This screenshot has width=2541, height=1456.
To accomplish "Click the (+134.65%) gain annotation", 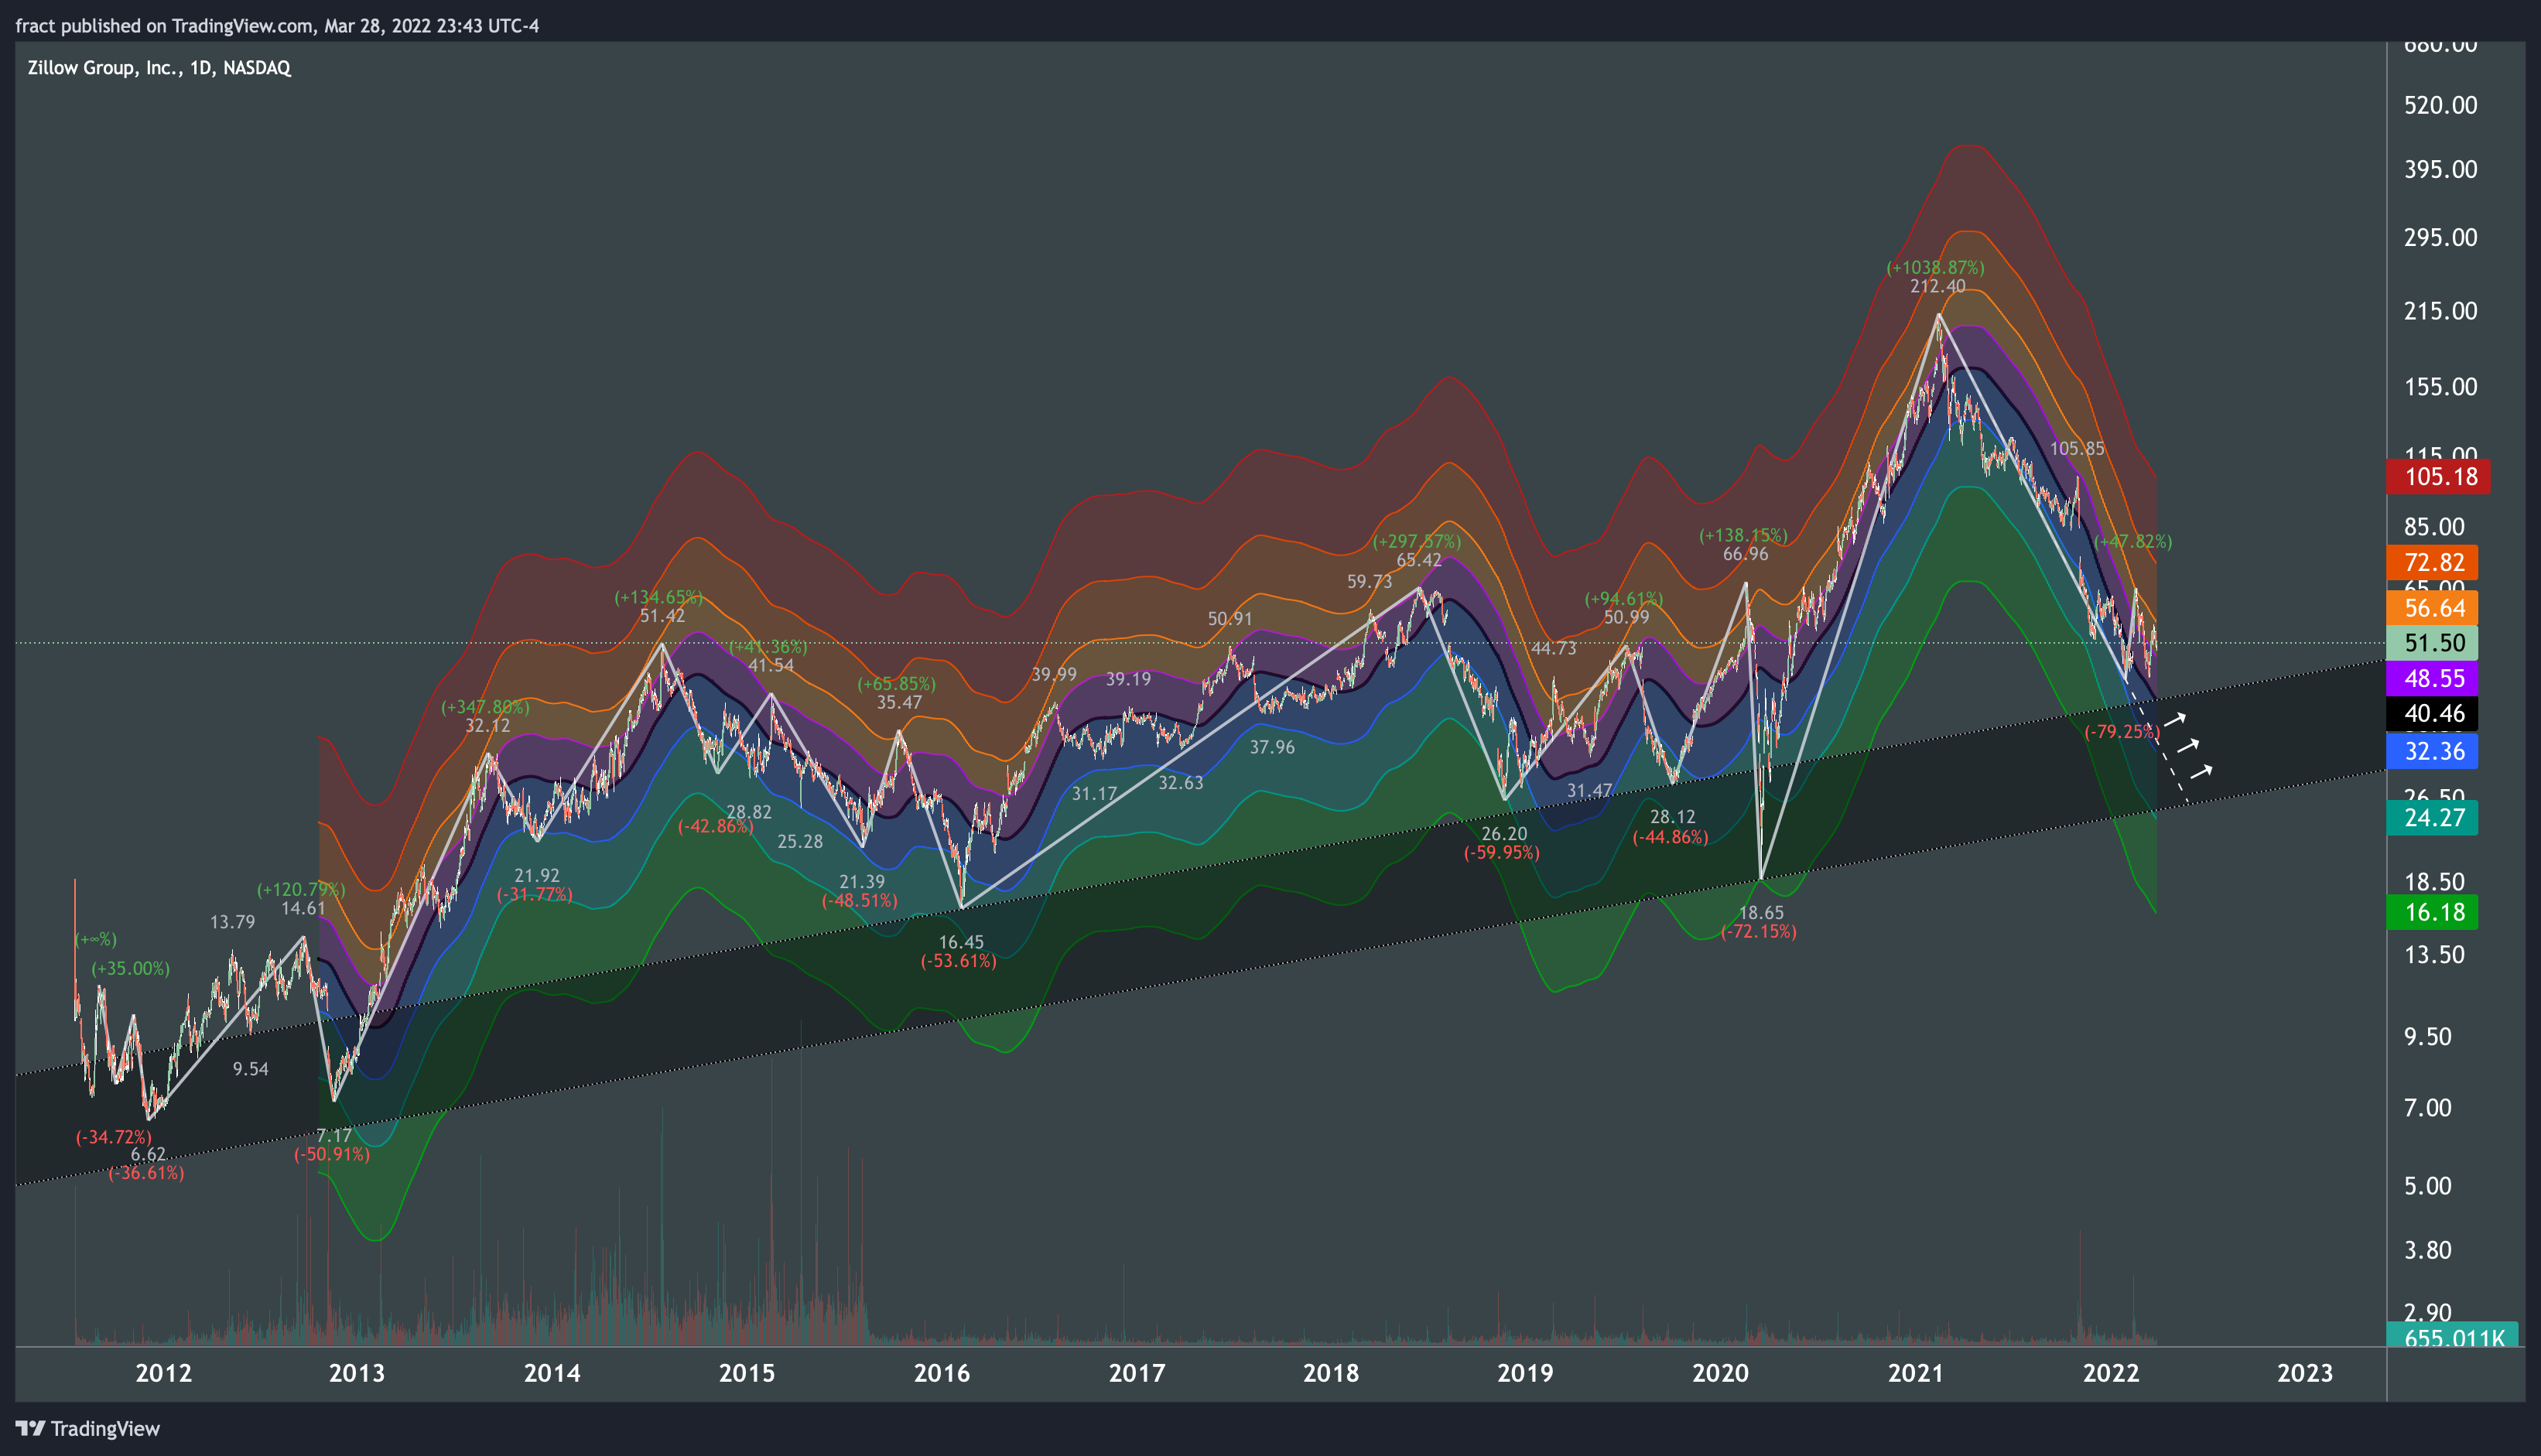I will pos(659,598).
